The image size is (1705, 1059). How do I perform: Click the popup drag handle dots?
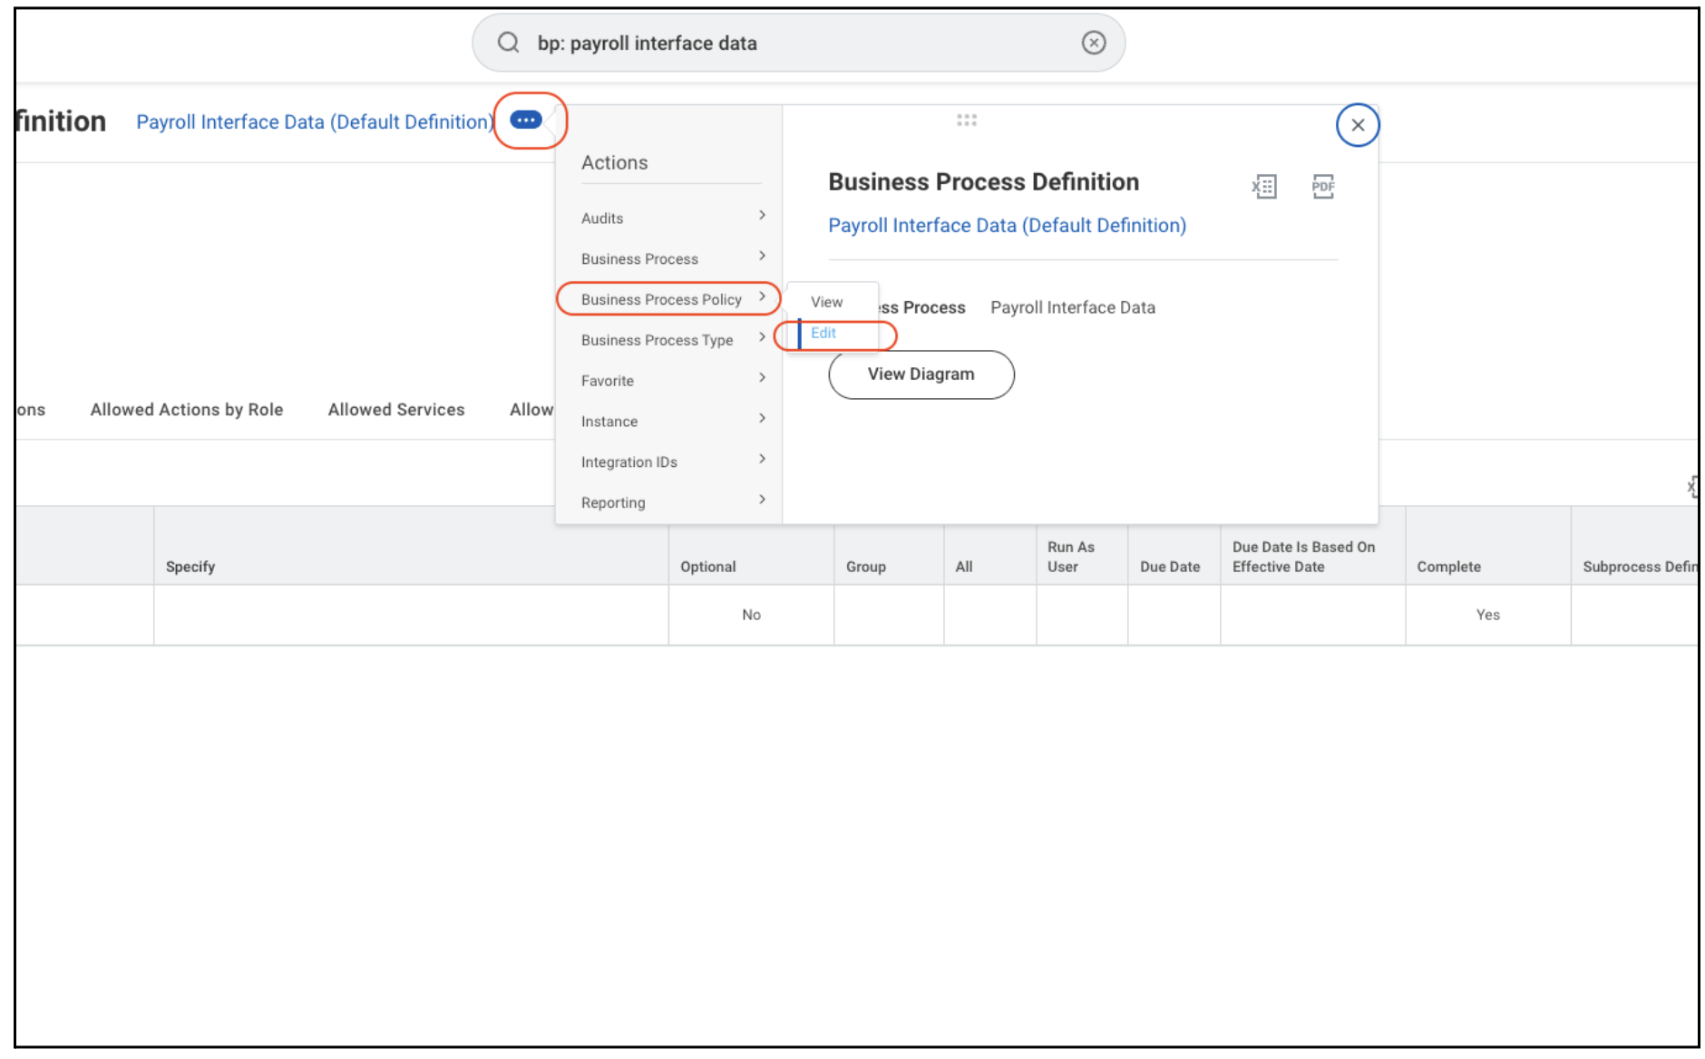pyautogui.click(x=967, y=120)
